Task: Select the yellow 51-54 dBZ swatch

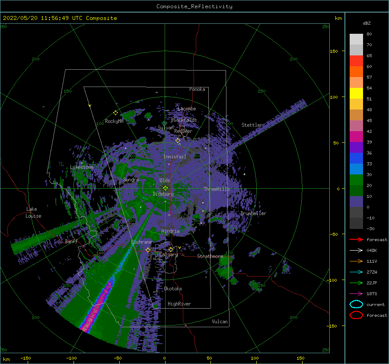Action: pyautogui.click(x=356, y=93)
